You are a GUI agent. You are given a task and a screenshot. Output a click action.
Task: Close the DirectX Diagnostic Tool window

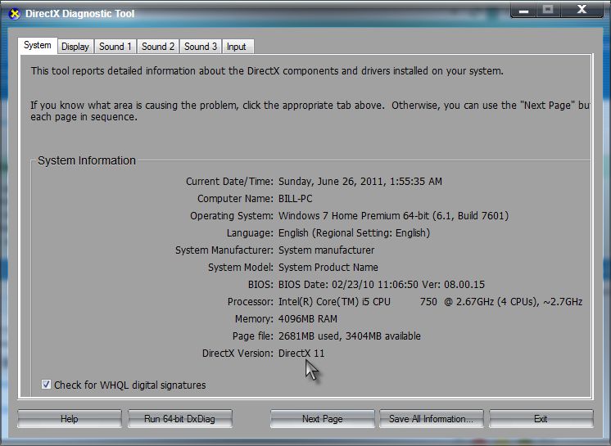click(x=582, y=11)
